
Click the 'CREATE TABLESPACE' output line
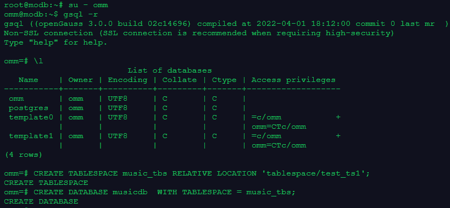coord(46,183)
